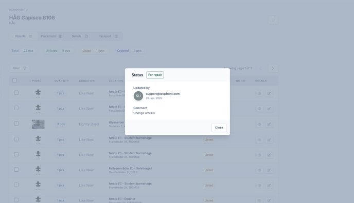Click the 28. apr. 2025 date
Screen dimensions: 354x203
[154, 98]
